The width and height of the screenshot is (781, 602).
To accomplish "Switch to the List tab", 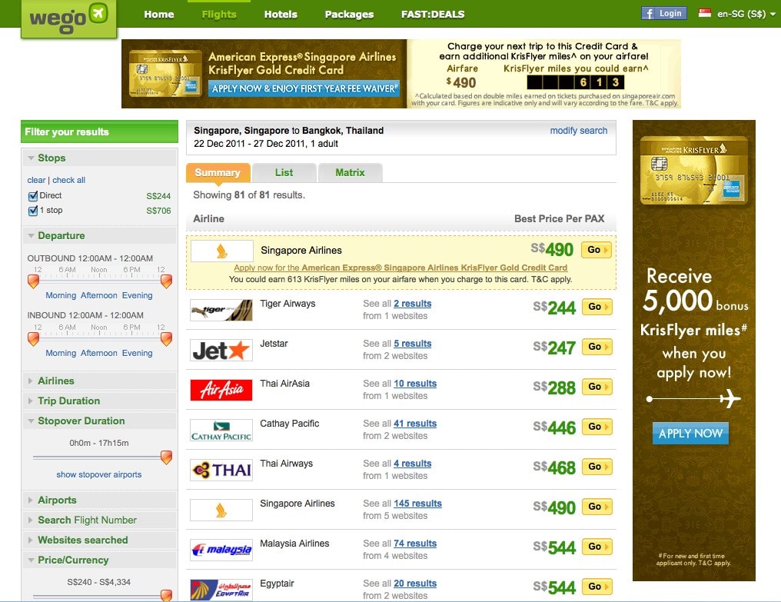I will click(284, 173).
